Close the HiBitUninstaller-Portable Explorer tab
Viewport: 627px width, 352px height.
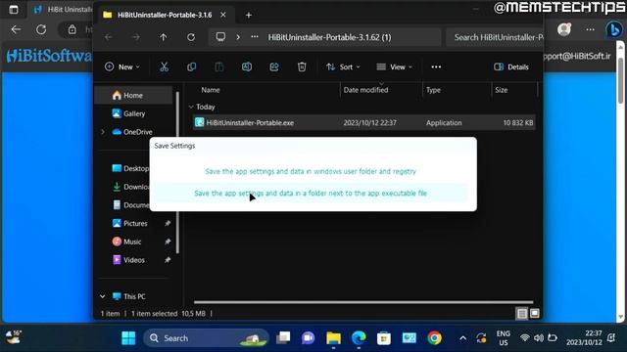click(x=223, y=15)
